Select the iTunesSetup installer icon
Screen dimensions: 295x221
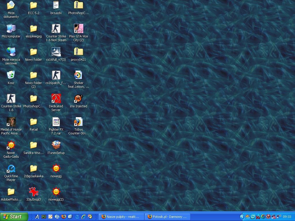56,148
